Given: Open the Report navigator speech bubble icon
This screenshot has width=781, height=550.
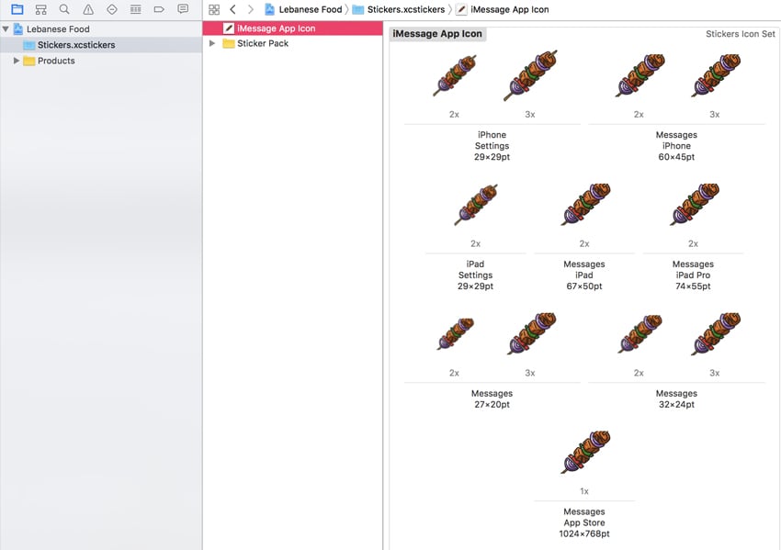Looking at the screenshot, I should coord(183,9).
